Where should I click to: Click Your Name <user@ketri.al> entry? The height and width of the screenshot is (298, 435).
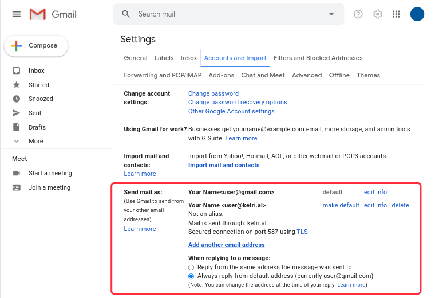227,205
